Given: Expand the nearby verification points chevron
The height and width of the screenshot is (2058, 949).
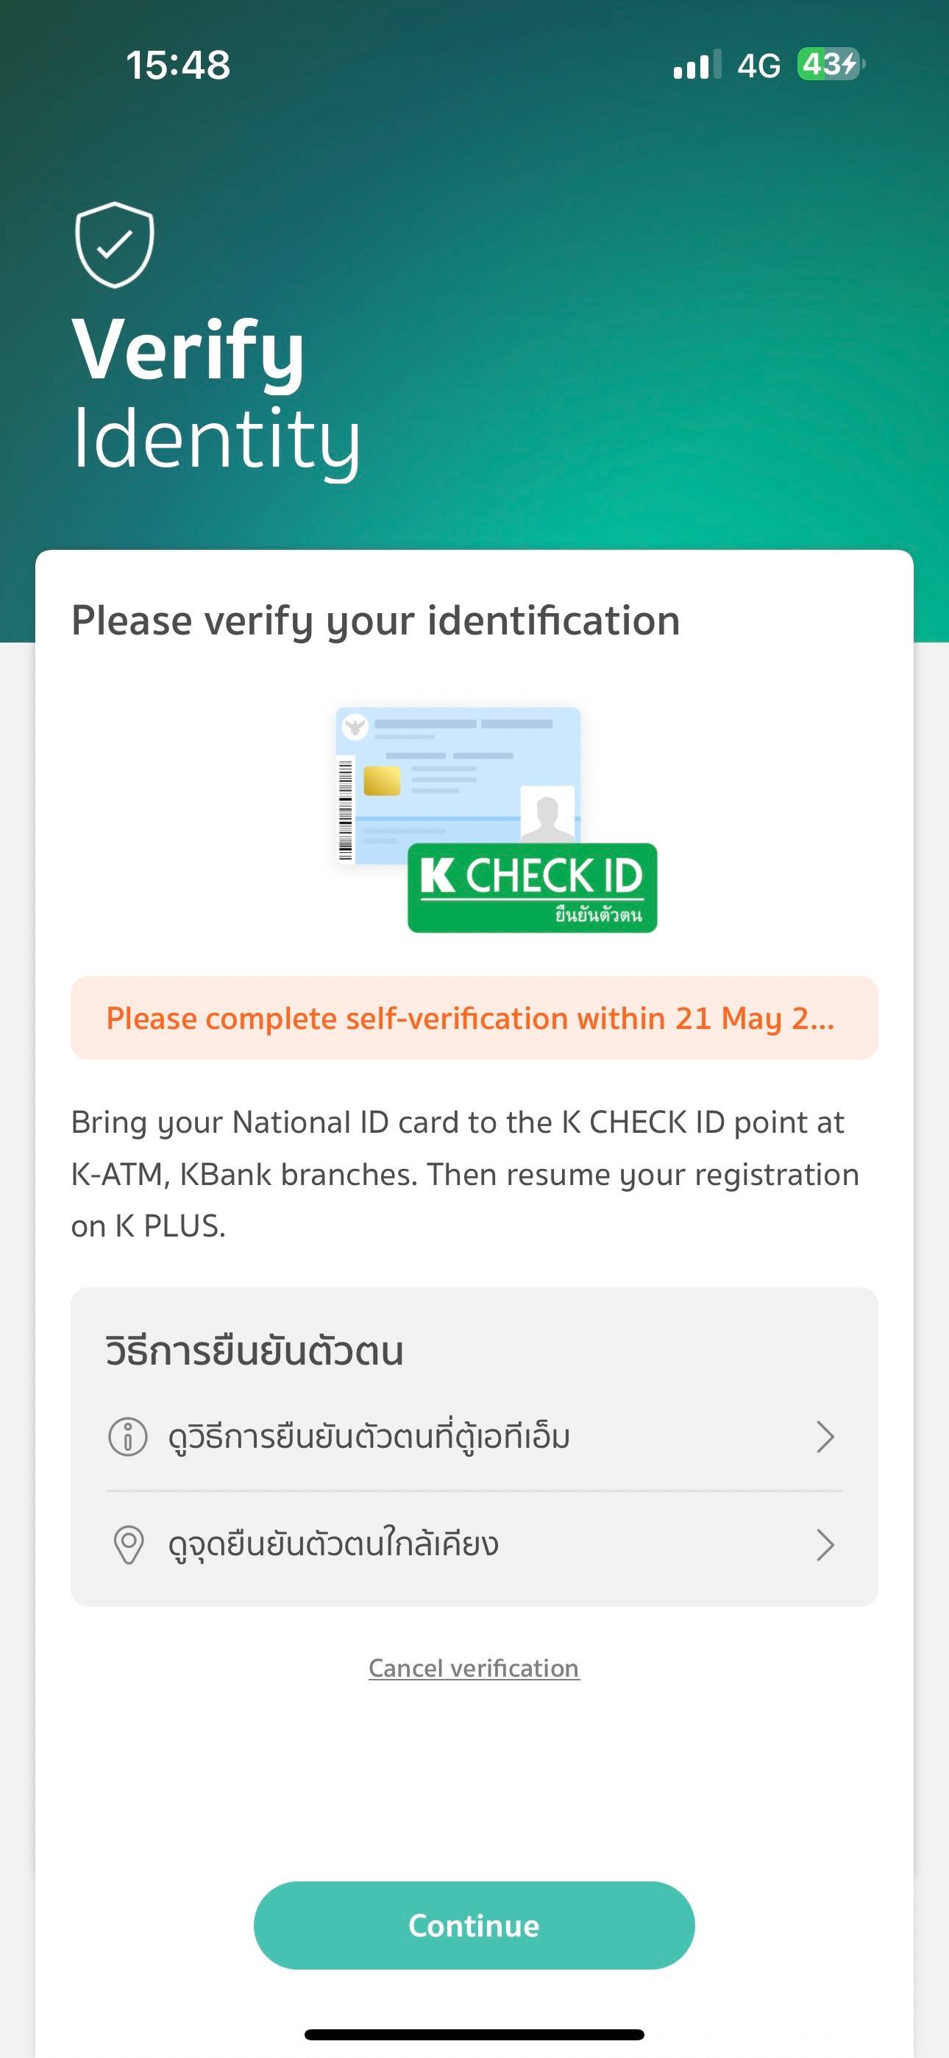Looking at the screenshot, I should tap(825, 1544).
